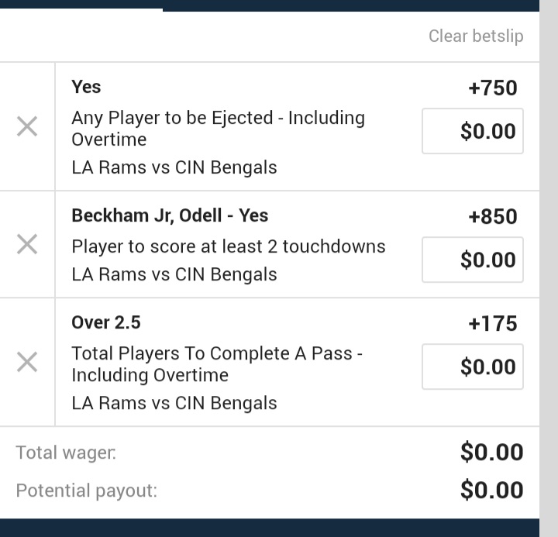Remove the Any Player to be Ejected bet
558x537 pixels.
click(x=27, y=127)
